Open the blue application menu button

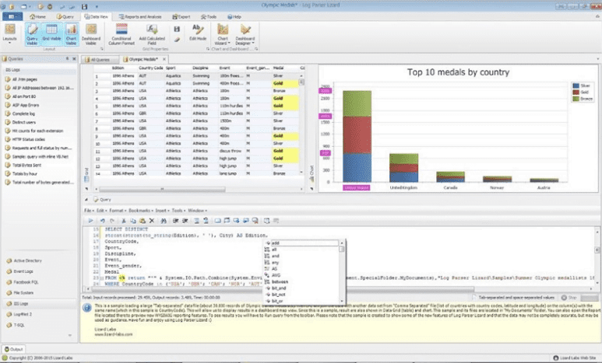click(x=12, y=16)
